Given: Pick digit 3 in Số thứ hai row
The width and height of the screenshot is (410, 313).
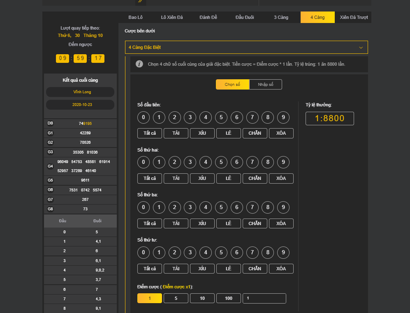Looking at the screenshot, I should (x=190, y=162).
